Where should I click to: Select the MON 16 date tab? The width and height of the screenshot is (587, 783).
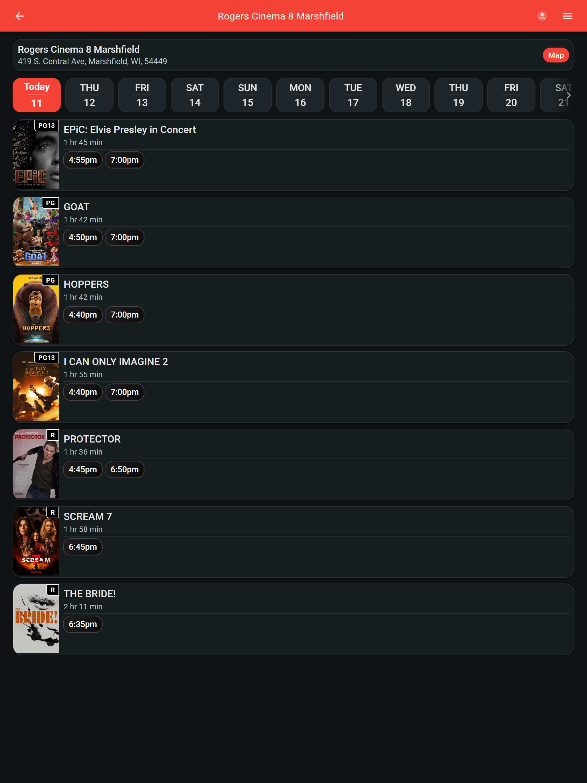point(300,95)
